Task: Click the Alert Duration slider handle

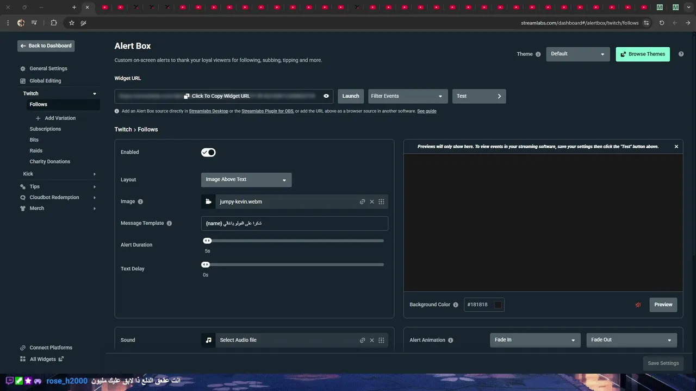Action: click(207, 241)
